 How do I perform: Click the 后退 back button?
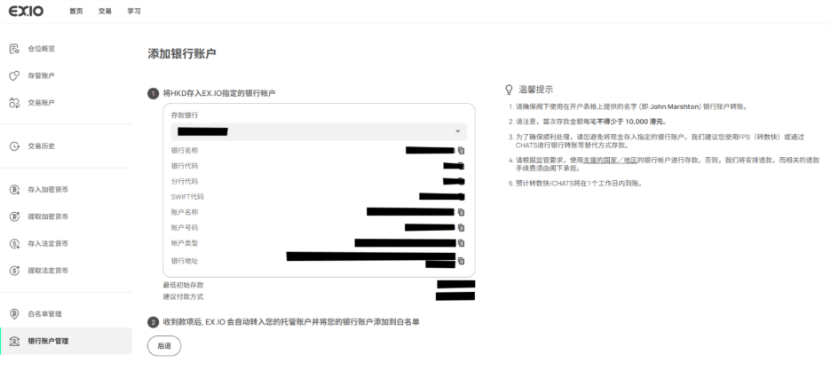click(x=163, y=347)
